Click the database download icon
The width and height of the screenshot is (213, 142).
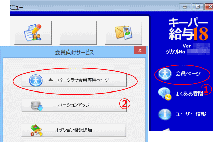pos(37,105)
